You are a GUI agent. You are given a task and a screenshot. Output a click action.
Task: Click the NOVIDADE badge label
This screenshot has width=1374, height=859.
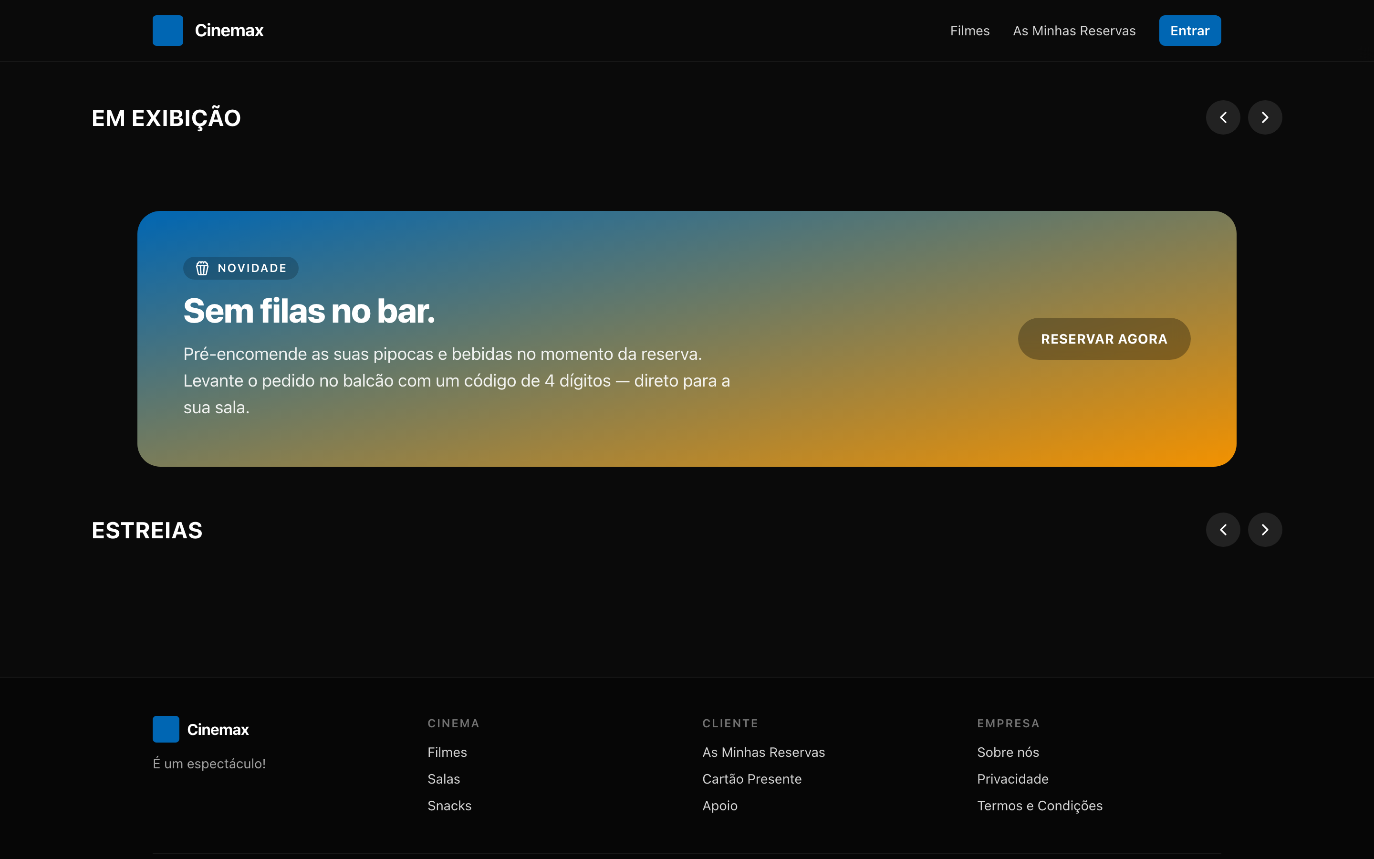point(252,268)
